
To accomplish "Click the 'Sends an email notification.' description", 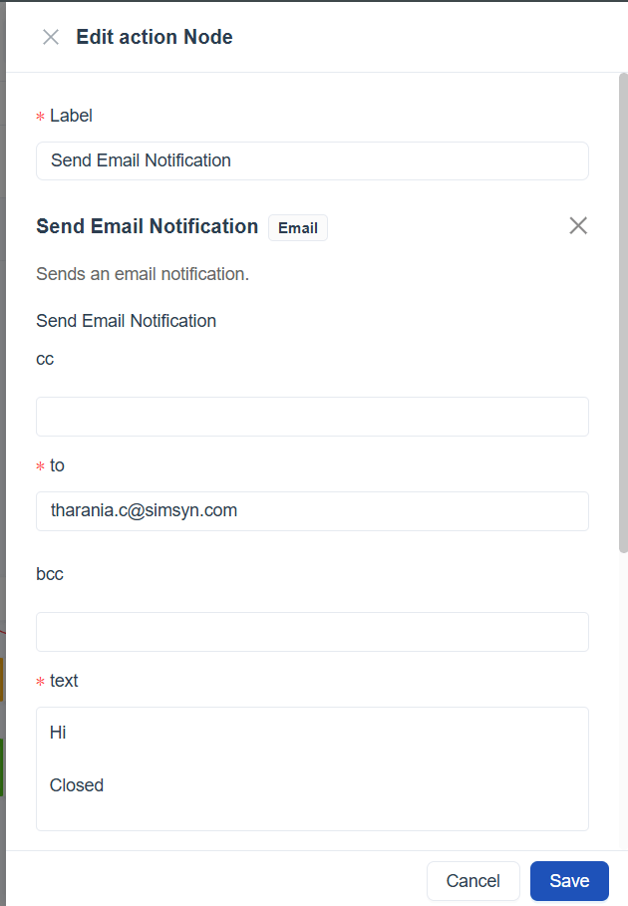I will pos(143,274).
